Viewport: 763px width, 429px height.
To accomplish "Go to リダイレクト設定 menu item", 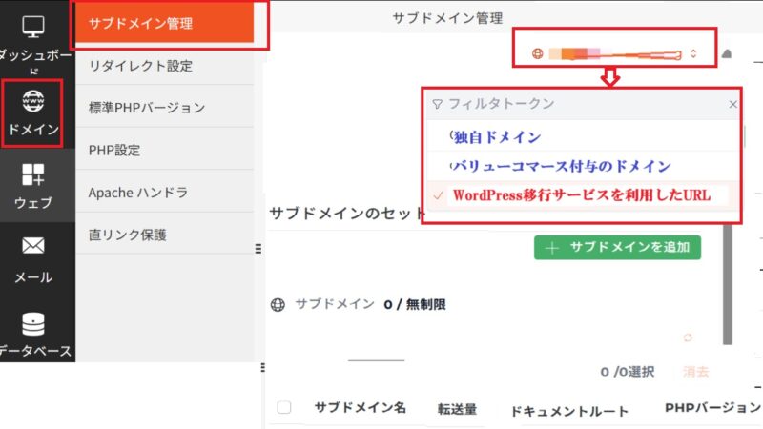I will 140,66.
